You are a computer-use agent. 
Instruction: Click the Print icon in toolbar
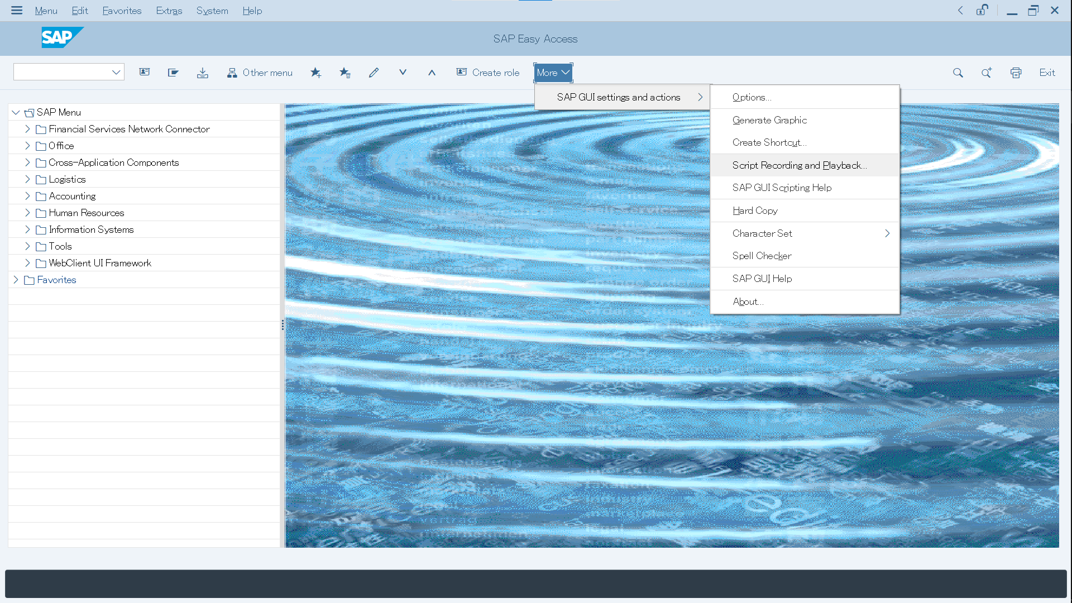point(1016,73)
